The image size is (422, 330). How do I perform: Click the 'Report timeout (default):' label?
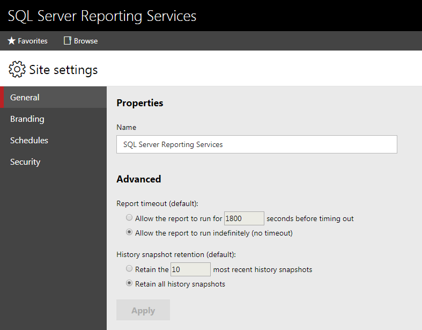[157, 204]
